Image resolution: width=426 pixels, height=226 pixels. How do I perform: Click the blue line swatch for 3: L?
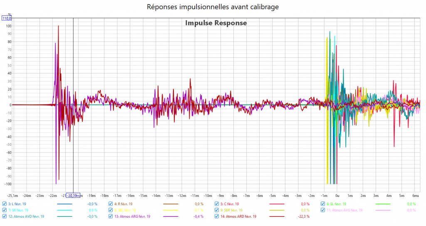click(x=64, y=204)
